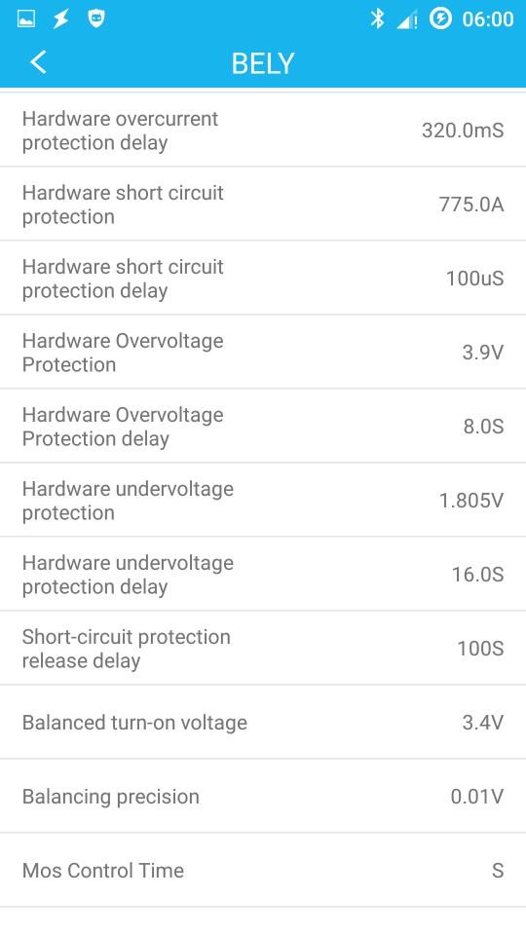This screenshot has height=935, width=526.
Task: Edit the 8.0S overvoltage delay value
Action: (483, 427)
